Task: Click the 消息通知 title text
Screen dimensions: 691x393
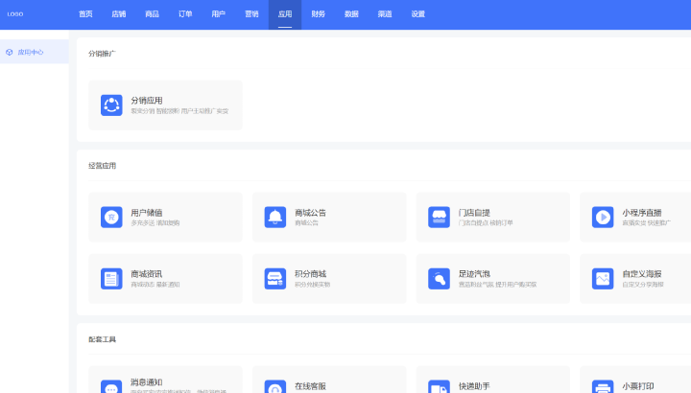Action: coord(147,382)
